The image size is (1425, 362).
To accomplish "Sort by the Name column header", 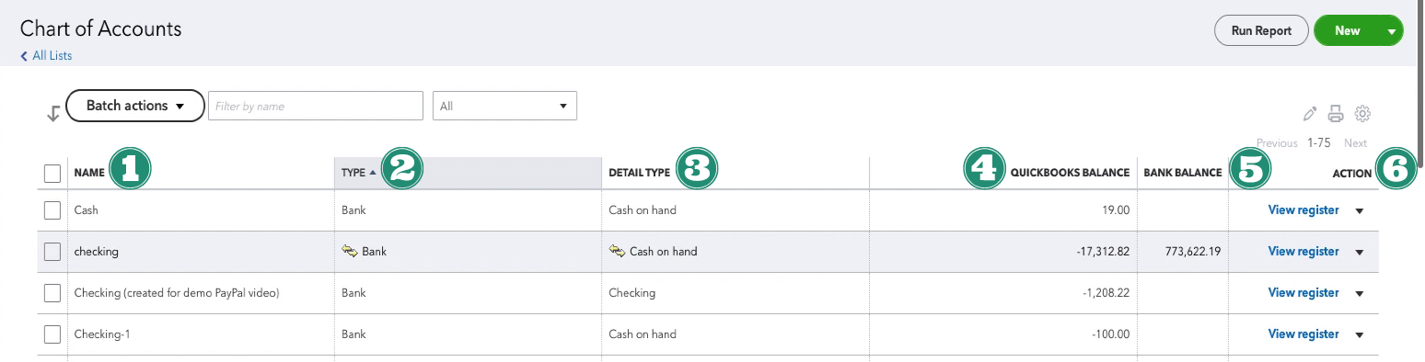I will tap(89, 173).
